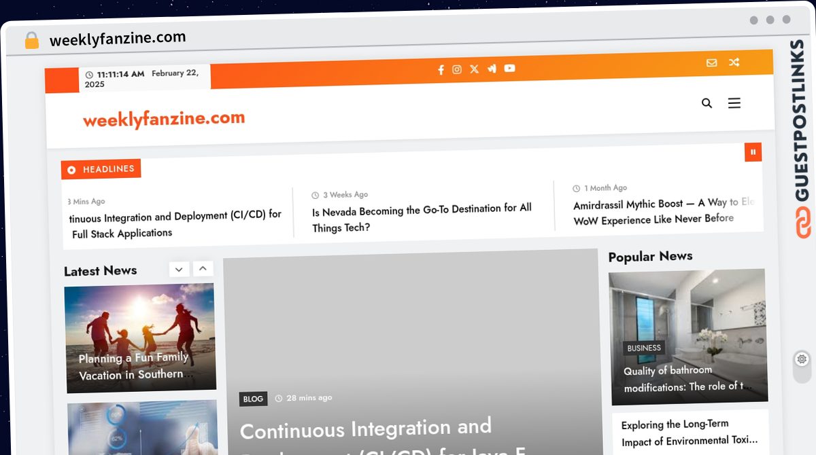Open Quality of bathroom modifications article
The image size is (816, 455).
click(687, 379)
